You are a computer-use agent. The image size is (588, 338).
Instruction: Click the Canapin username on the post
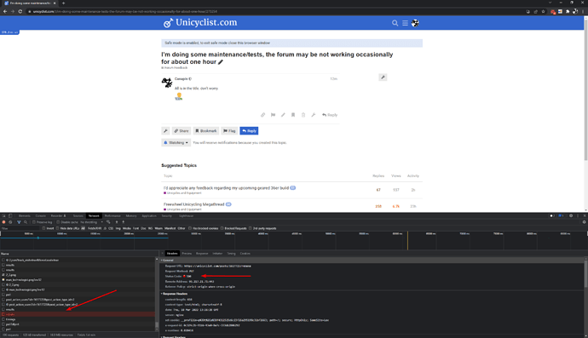click(182, 79)
